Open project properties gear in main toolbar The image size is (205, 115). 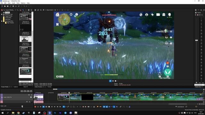click(x=13, y=6)
